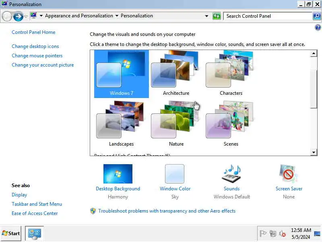
Task: Click the Desktop Background link
Action: pos(118,189)
